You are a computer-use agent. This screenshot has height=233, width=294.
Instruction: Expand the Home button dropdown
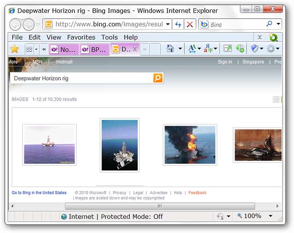[180, 49]
